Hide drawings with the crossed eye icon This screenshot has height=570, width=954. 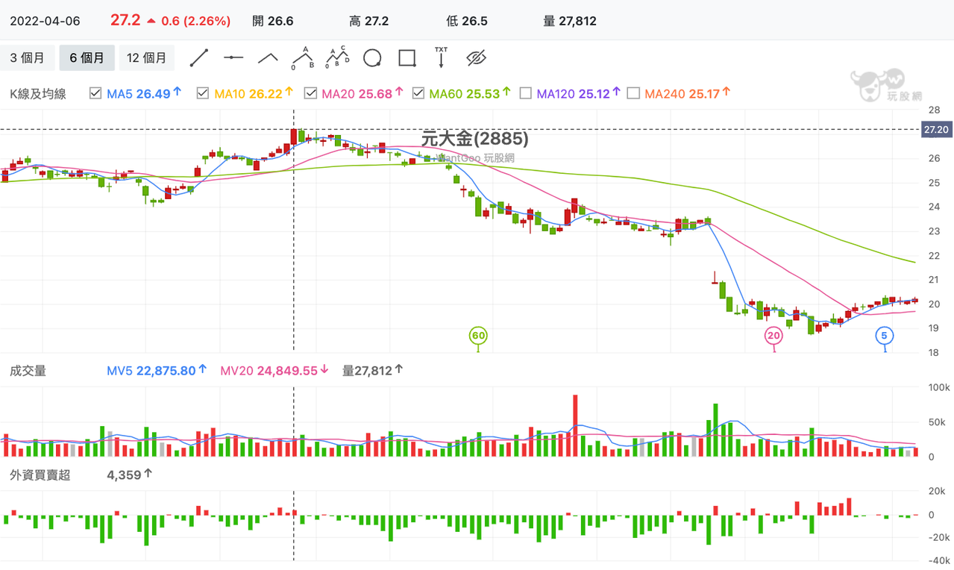[476, 57]
